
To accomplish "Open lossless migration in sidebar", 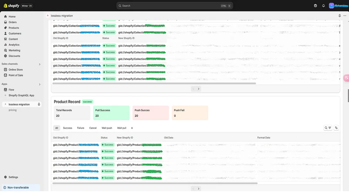I will (x=19, y=104).
